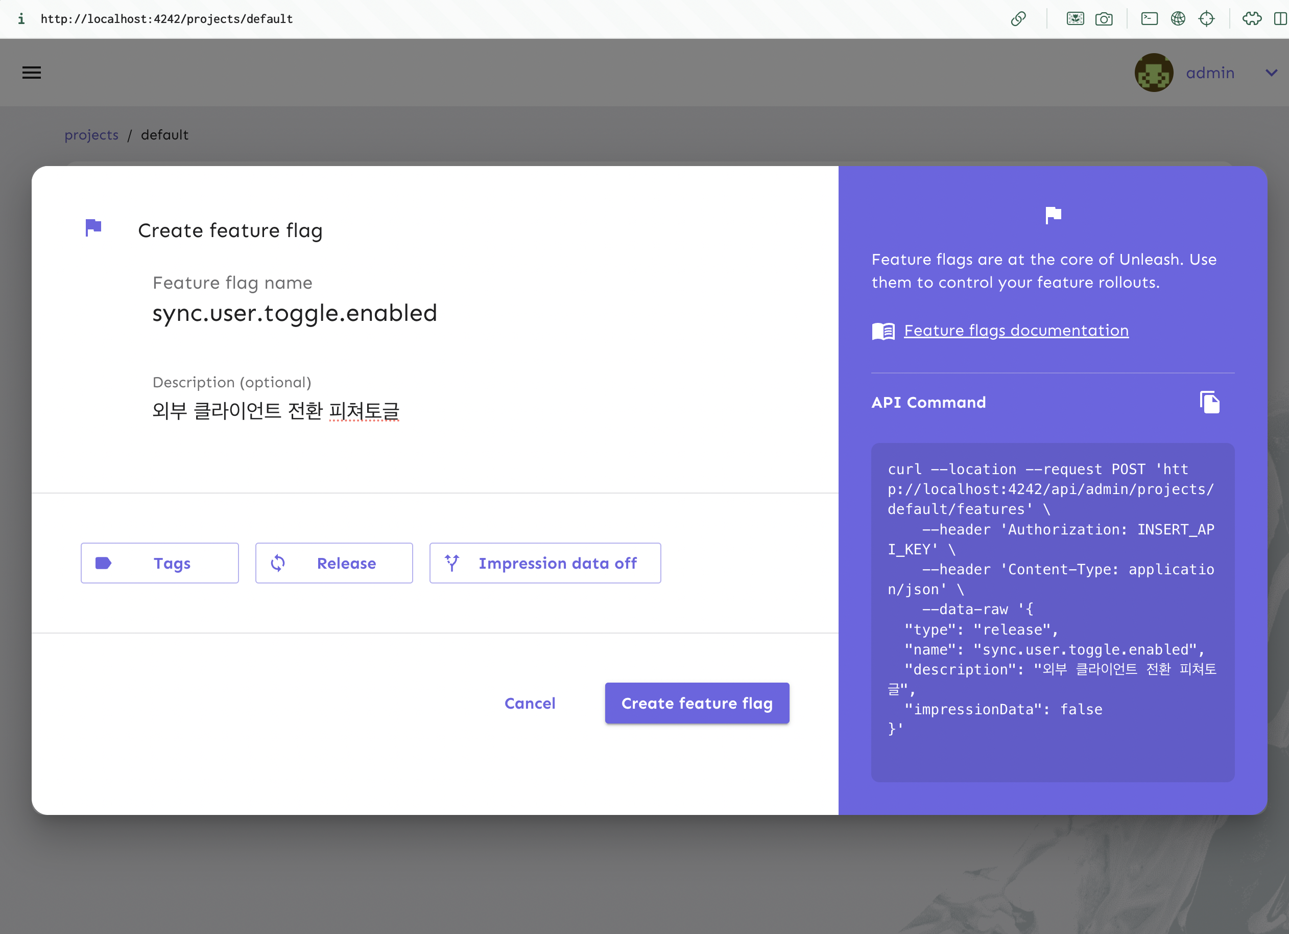The image size is (1289, 934).
Task: Toggle Impression data off button
Action: click(x=544, y=563)
